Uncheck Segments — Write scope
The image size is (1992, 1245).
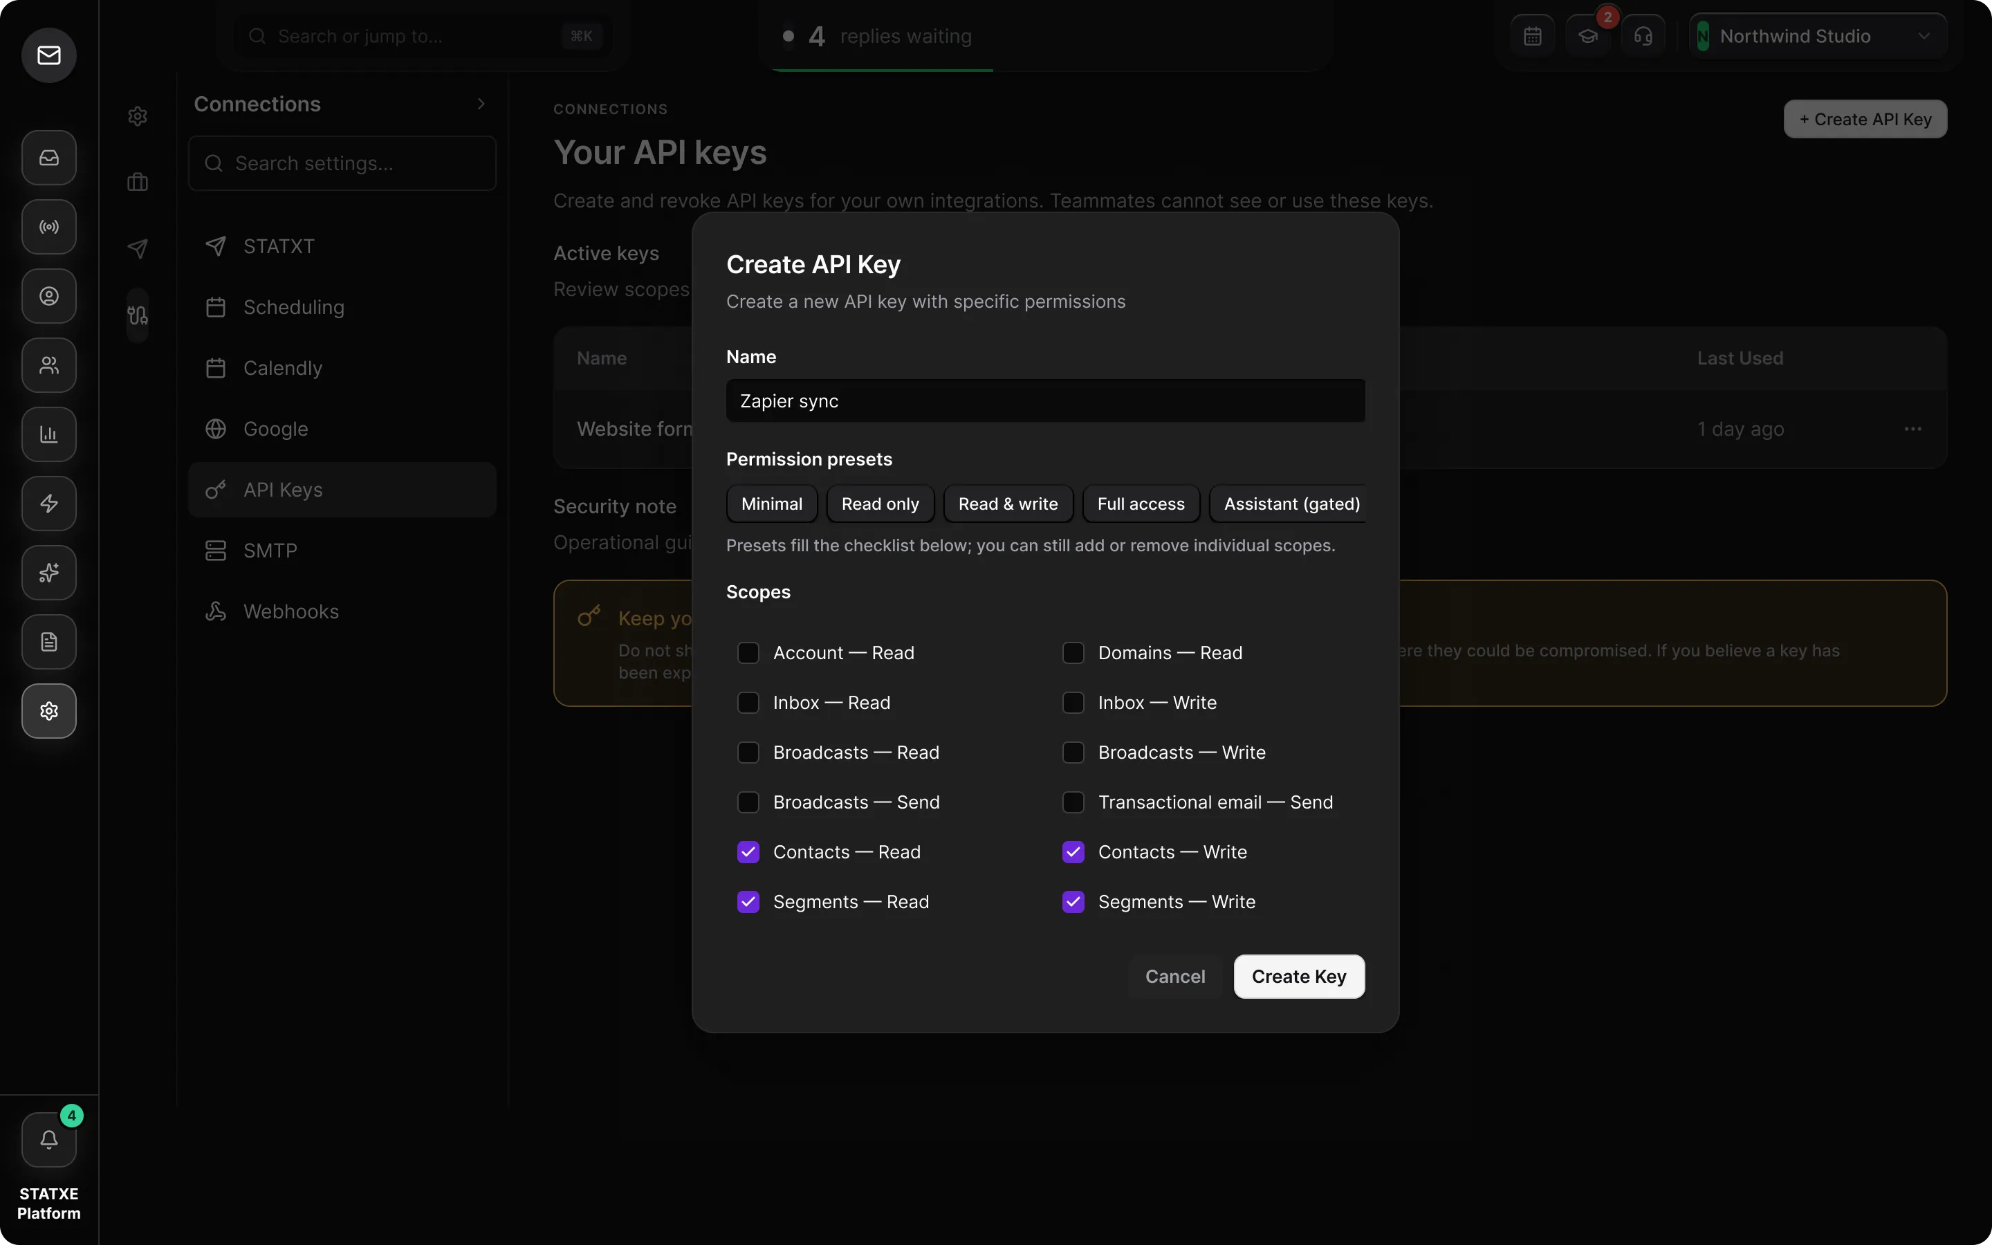tap(1073, 902)
